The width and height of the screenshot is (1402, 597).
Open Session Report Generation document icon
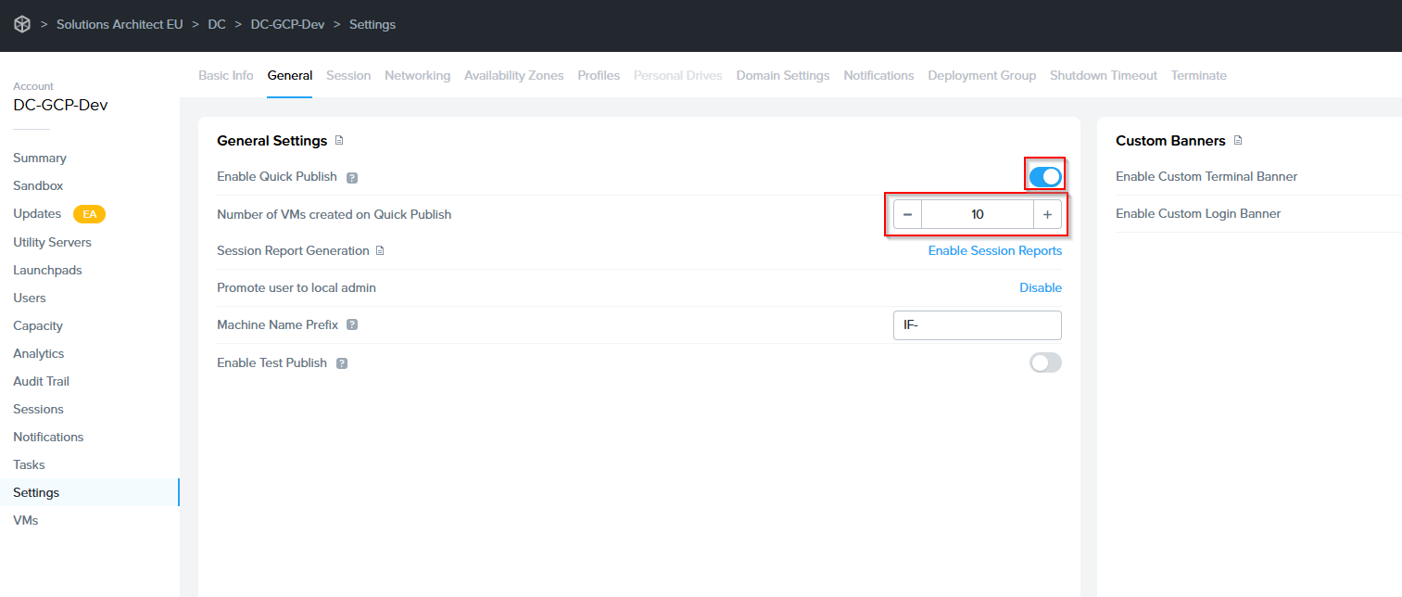pyautogui.click(x=380, y=251)
